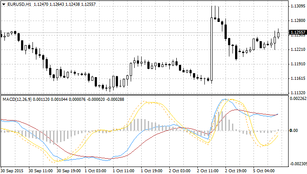The height and width of the screenshot is (174, 307).
Task: Click the 1.11320 price axis value
Action: point(298,93)
